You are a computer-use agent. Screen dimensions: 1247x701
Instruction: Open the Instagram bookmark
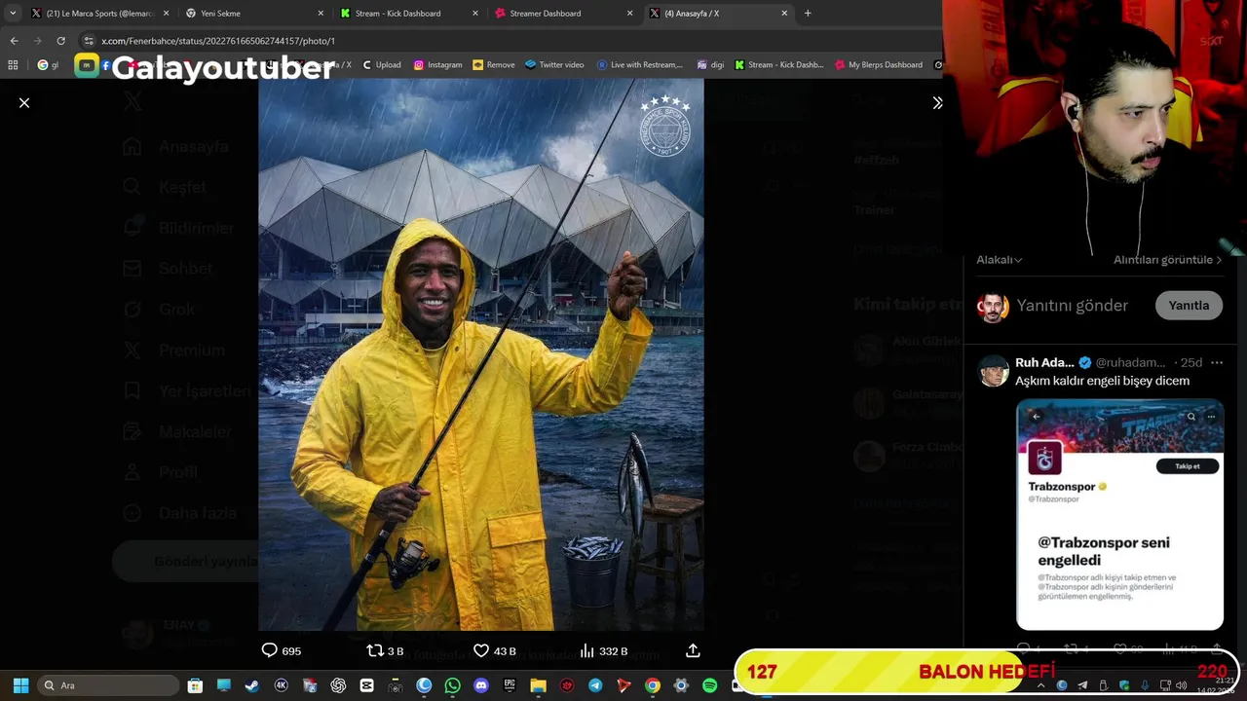click(x=437, y=64)
